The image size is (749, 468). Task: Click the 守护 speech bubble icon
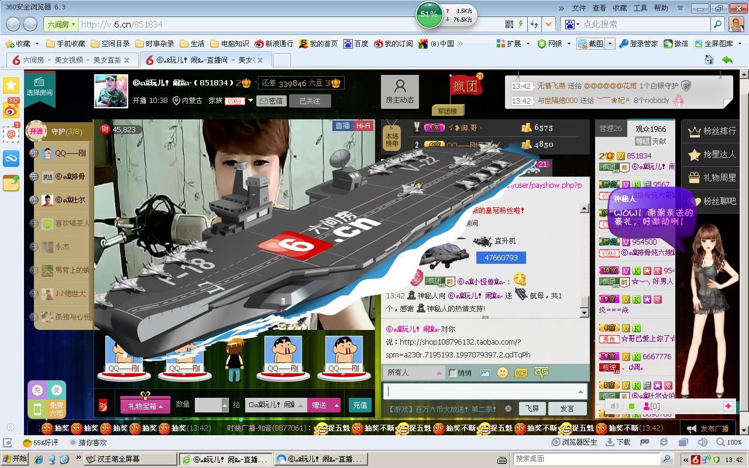(x=541, y=371)
